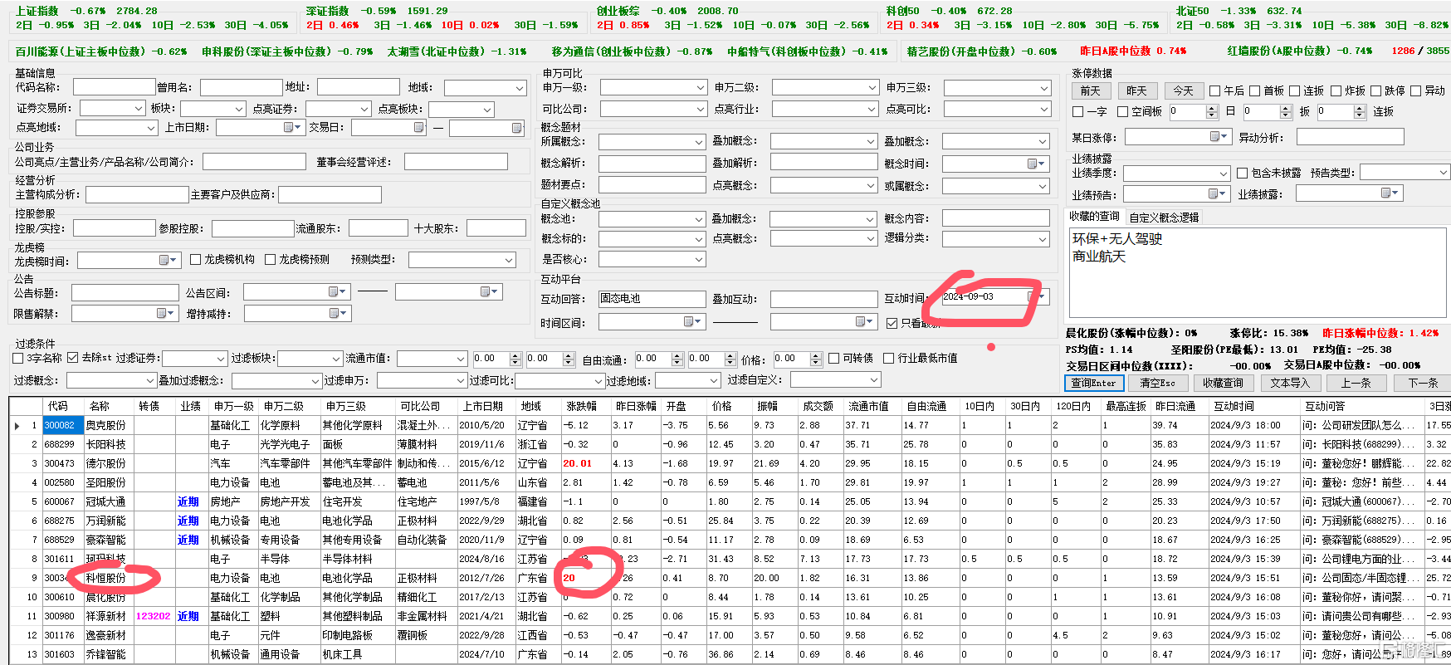This screenshot has height=665, width=1451.
Task: Click the 互动回答 field containing 固态电池
Action: 652,299
